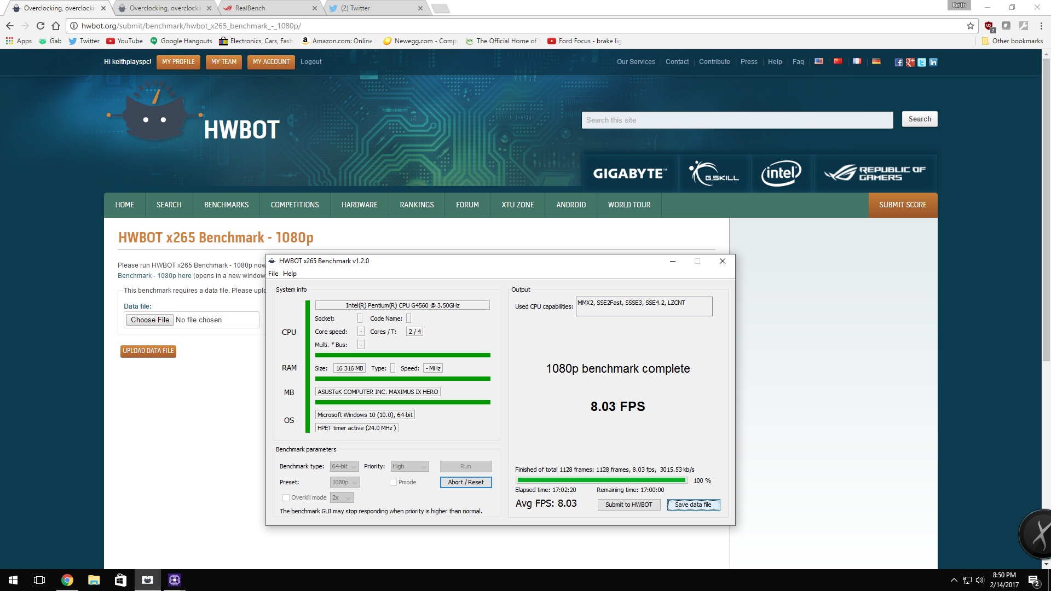The image size is (1051, 591).
Task: Open the File menu in benchmark window
Action: pos(273,274)
